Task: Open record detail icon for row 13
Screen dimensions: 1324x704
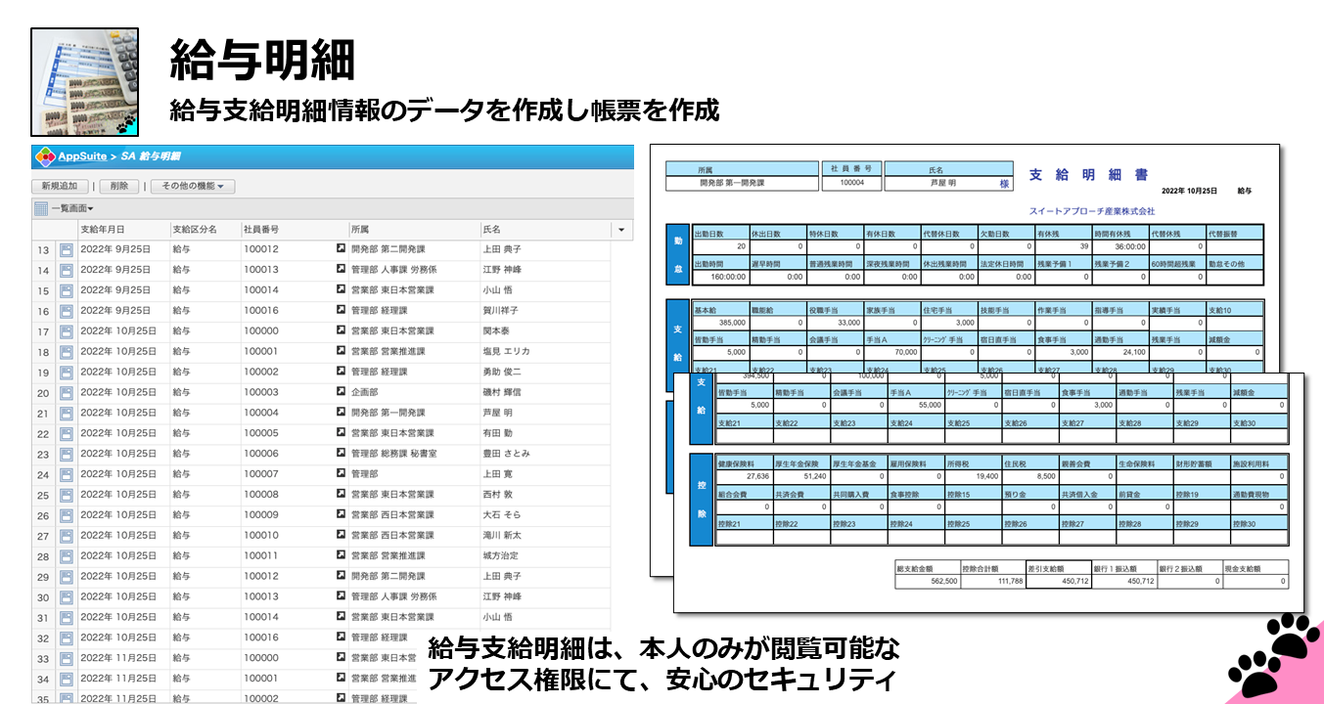Action: pos(68,250)
